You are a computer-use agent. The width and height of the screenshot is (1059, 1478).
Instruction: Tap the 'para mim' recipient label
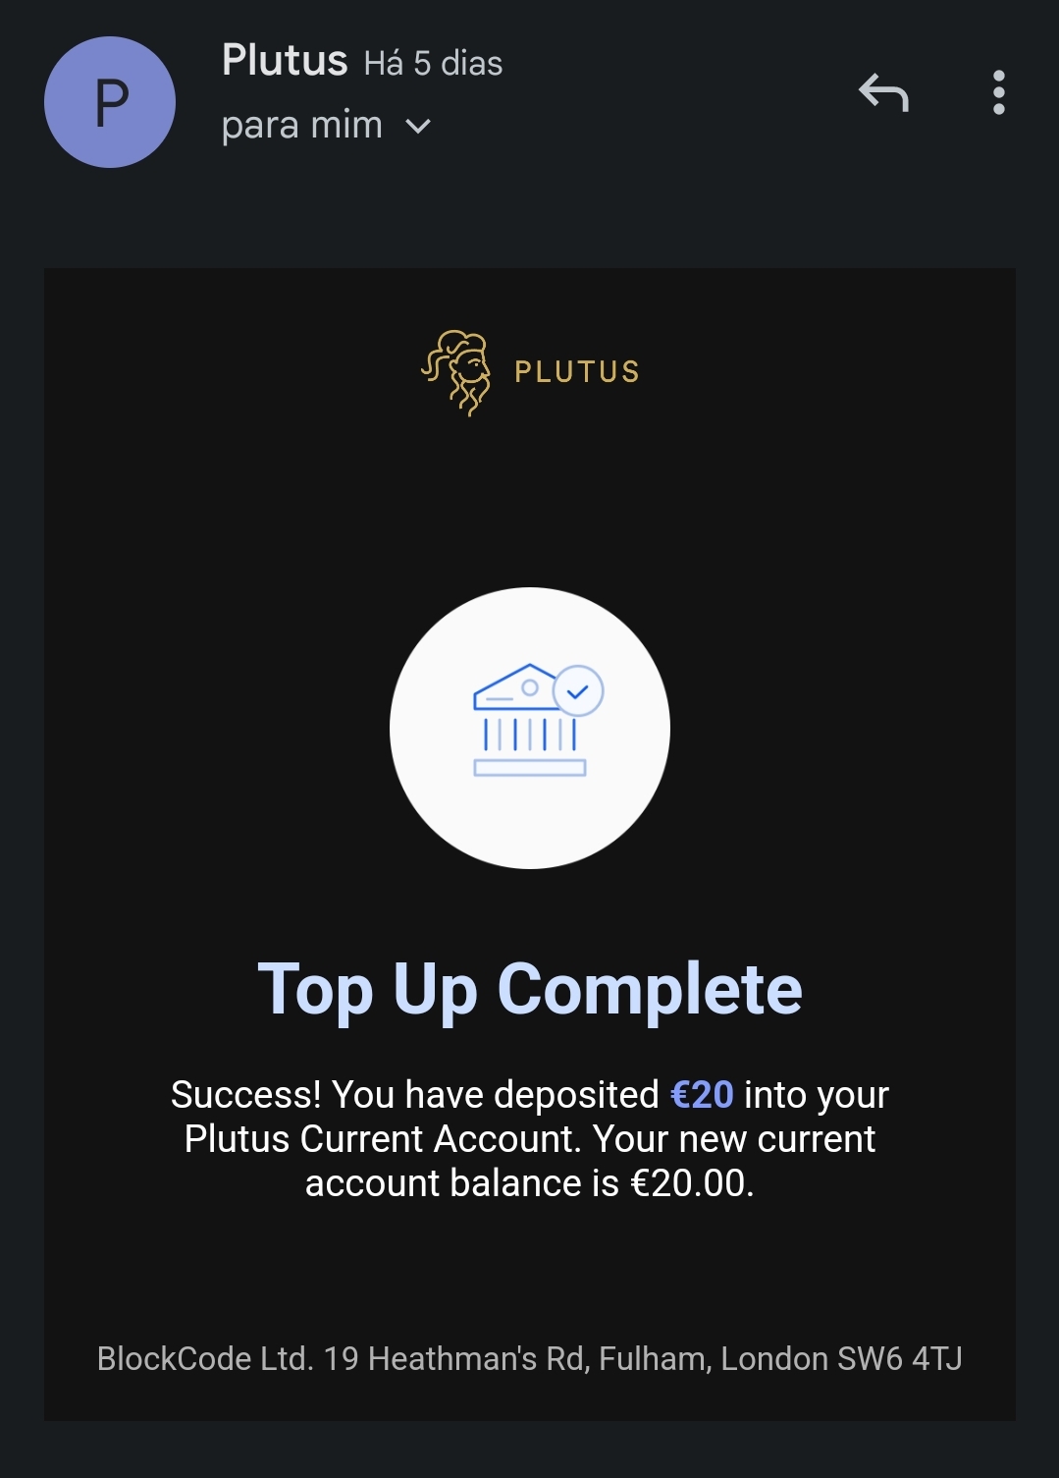pos(301,126)
